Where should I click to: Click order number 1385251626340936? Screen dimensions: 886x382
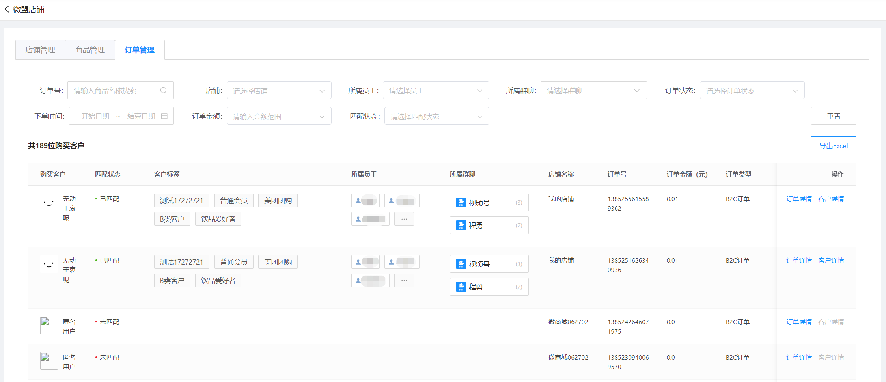[x=628, y=265]
